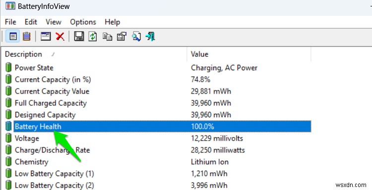Click the Lithium Ion chemistry value
This screenshot has width=372, height=190.
tap(210, 162)
